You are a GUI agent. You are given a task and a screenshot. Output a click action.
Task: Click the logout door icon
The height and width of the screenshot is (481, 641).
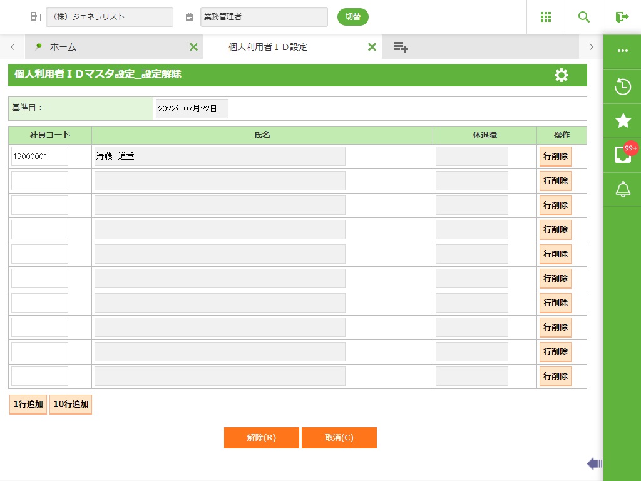click(x=622, y=17)
